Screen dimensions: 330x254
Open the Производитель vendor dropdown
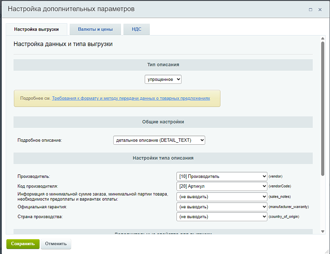pos(222,176)
